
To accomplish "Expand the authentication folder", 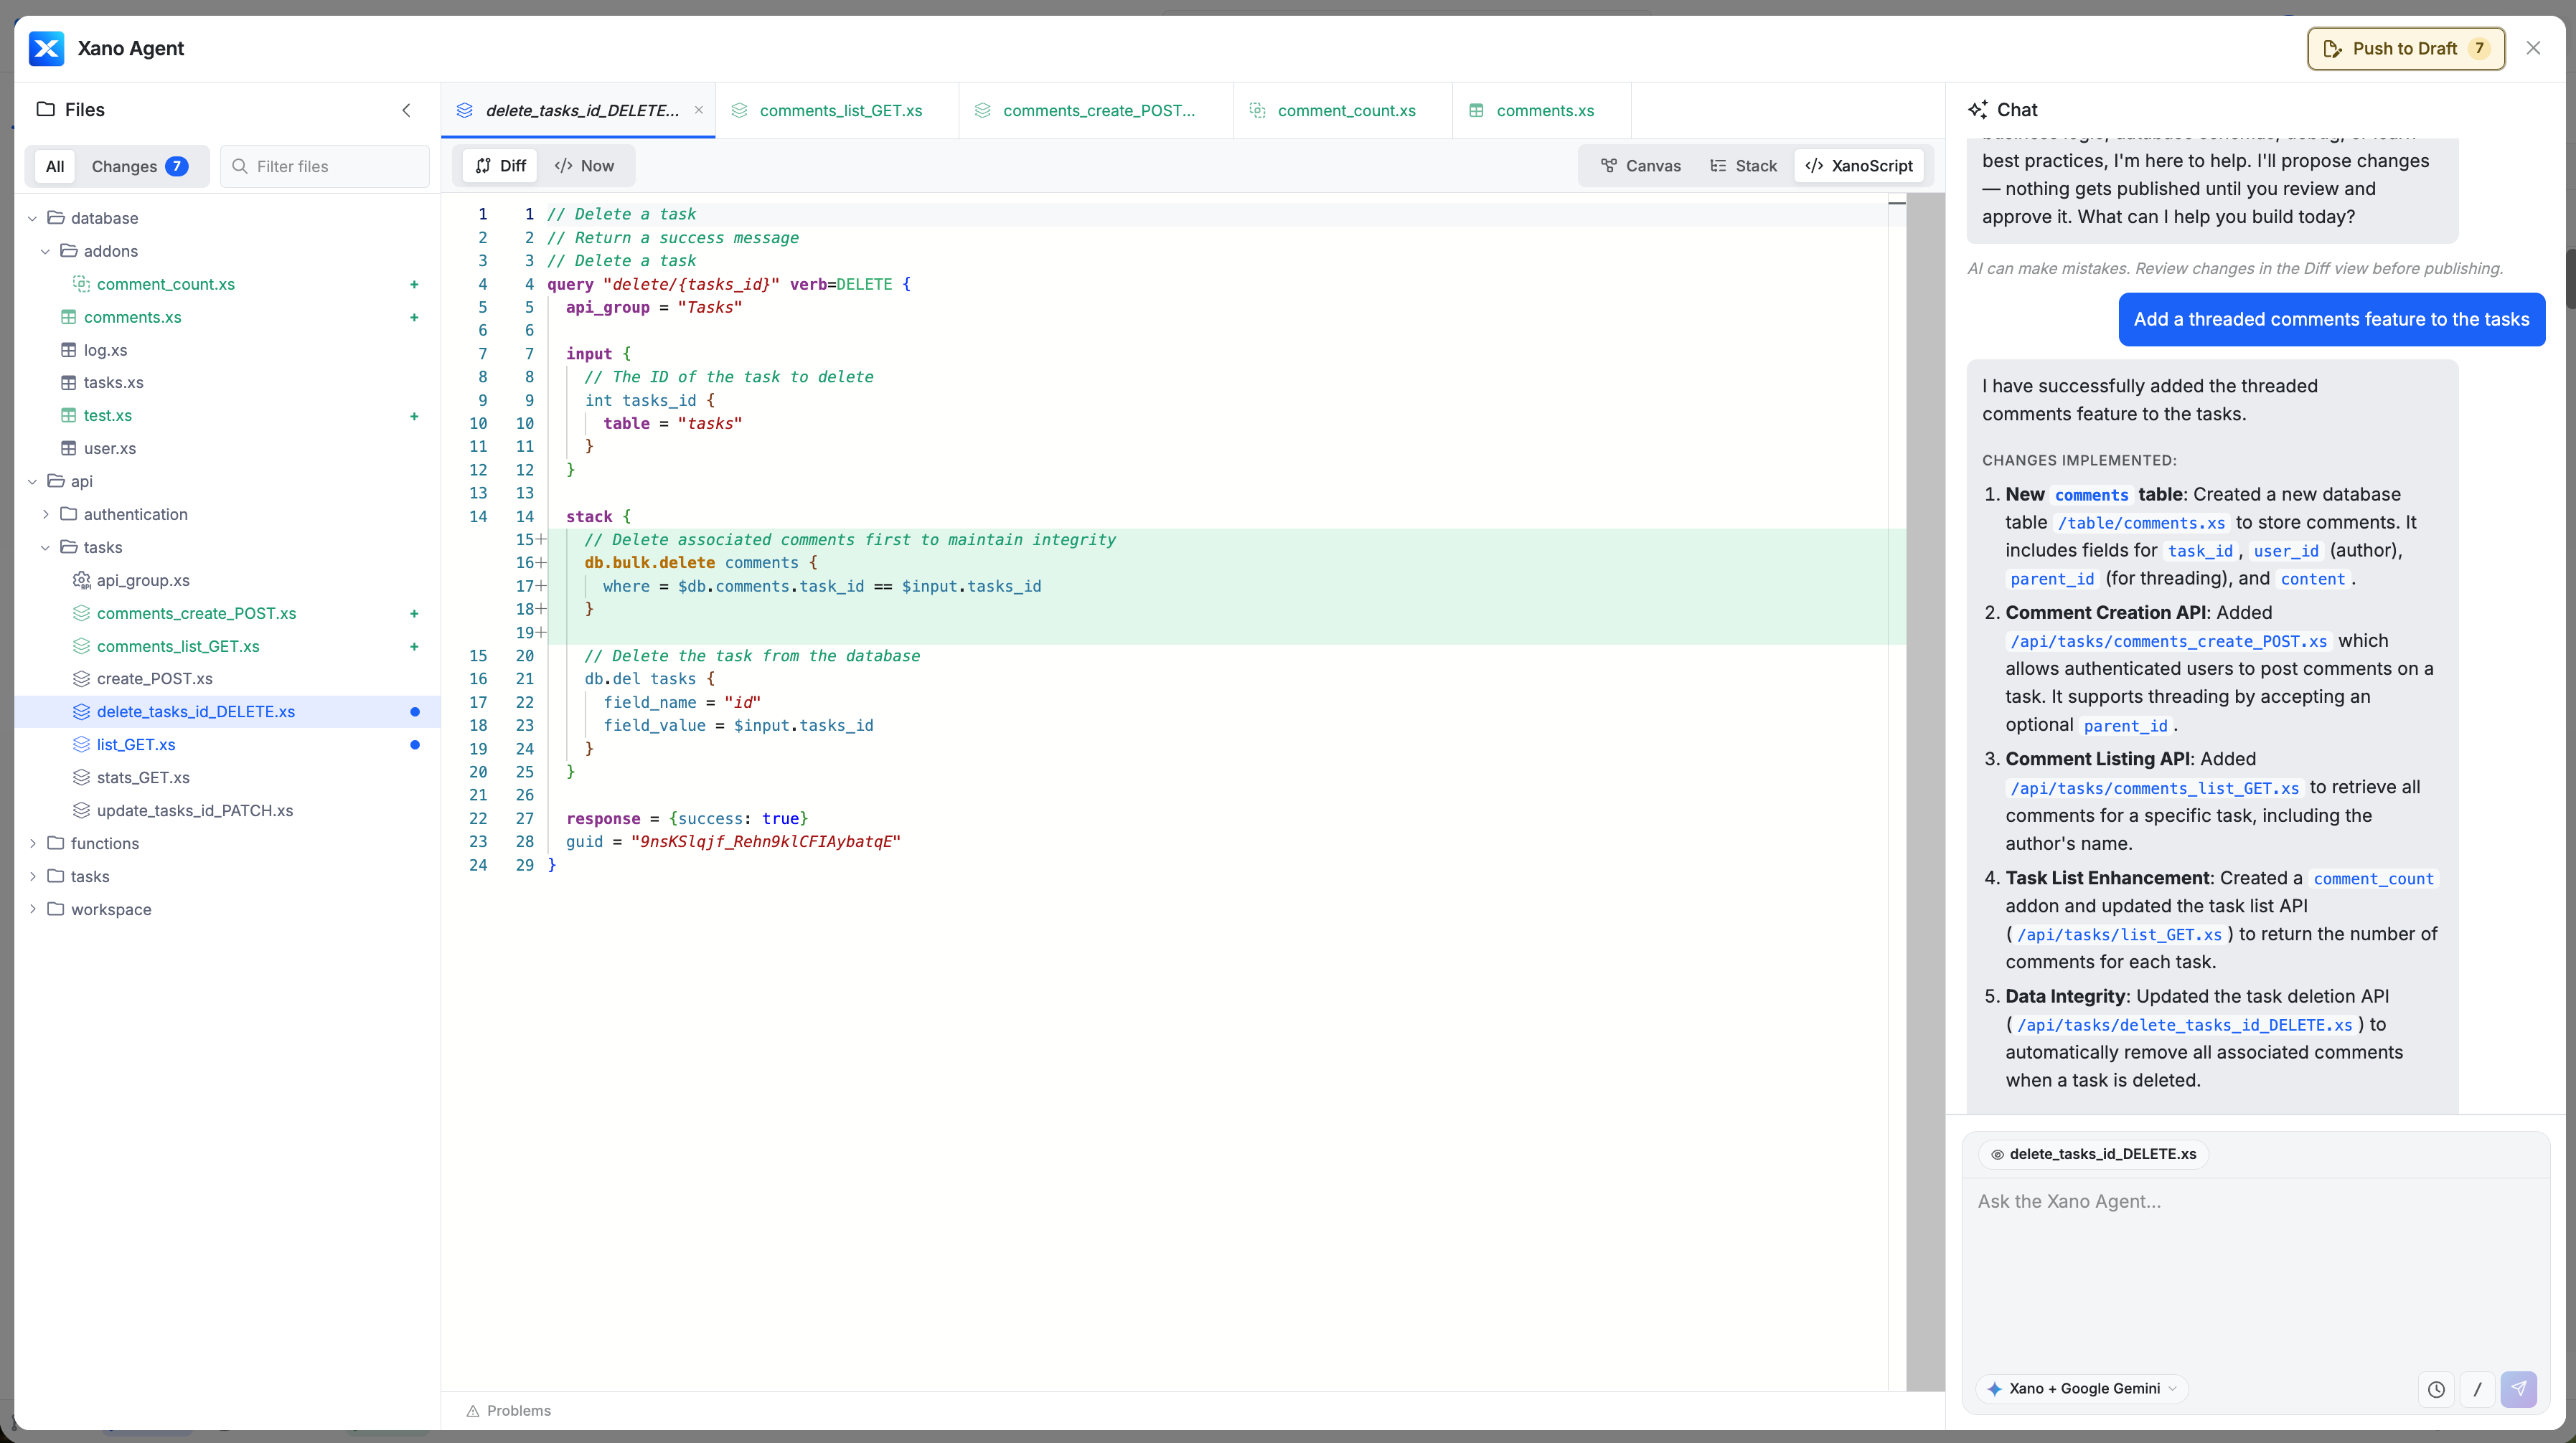I will [45, 515].
